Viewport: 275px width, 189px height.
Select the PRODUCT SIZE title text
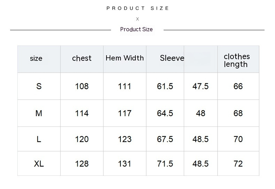138,8
